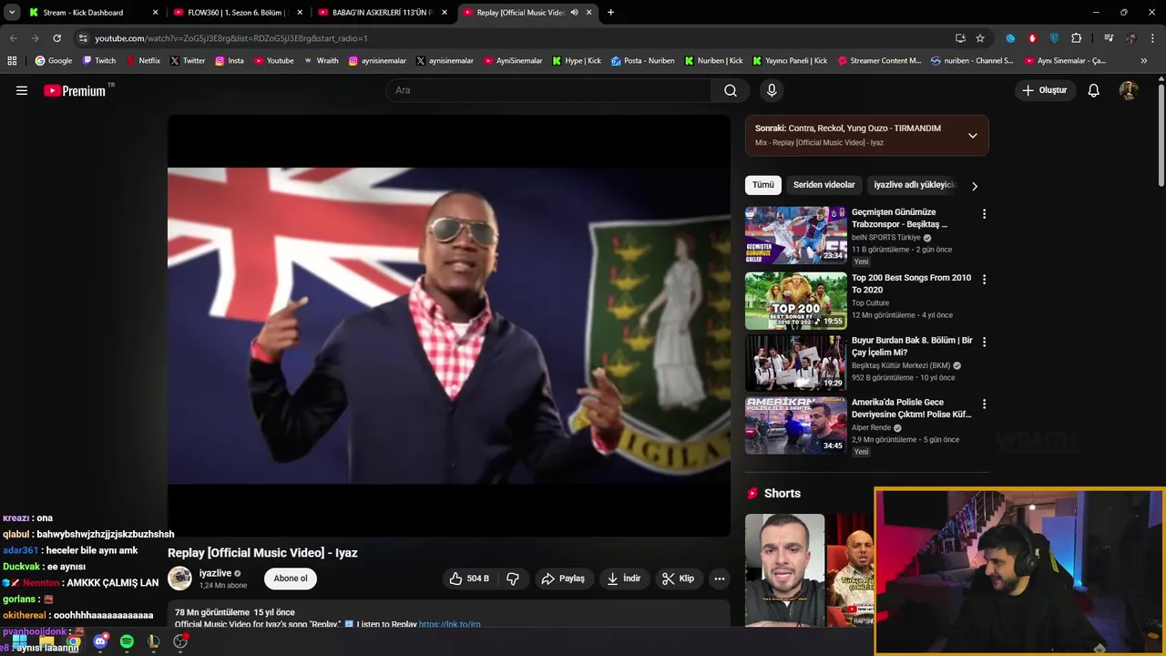Open options menu for Buyur Burdan Bak video
The height and width of the screenshot is (656, 1166).
(984, 342)
